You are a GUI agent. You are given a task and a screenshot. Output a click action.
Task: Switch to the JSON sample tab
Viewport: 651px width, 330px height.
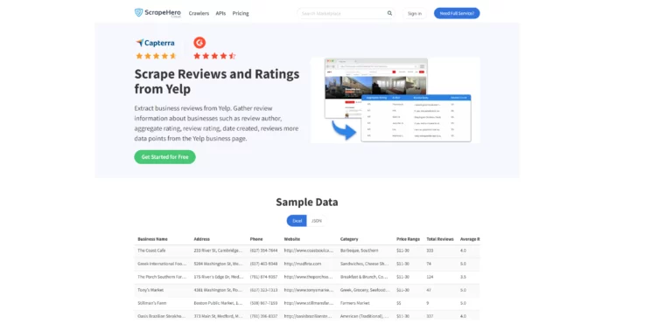click(317, 221)
